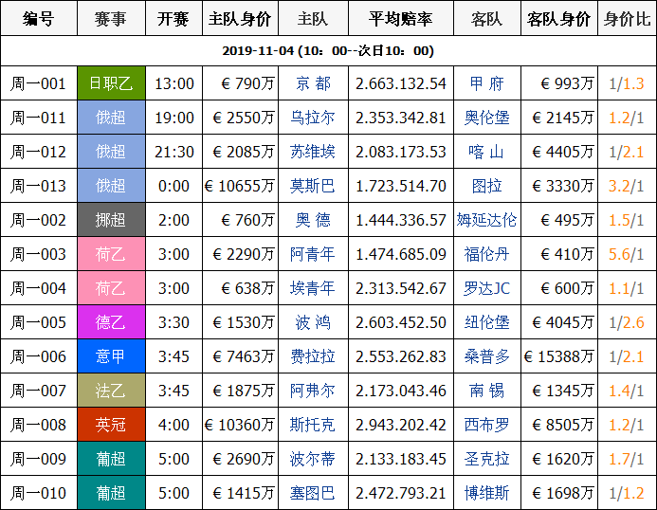Click the 平均赔率 column header

click(401, 18)
